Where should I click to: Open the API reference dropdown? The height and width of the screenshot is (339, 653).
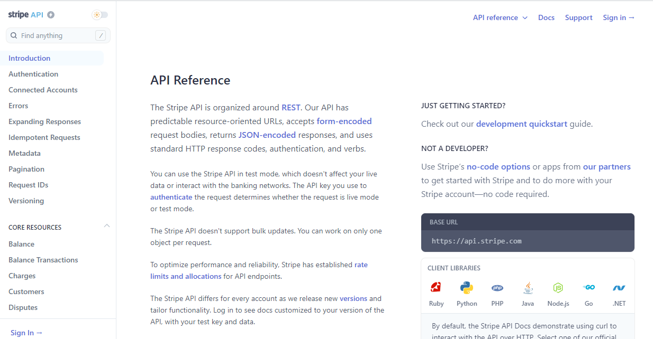coord(500,17)
